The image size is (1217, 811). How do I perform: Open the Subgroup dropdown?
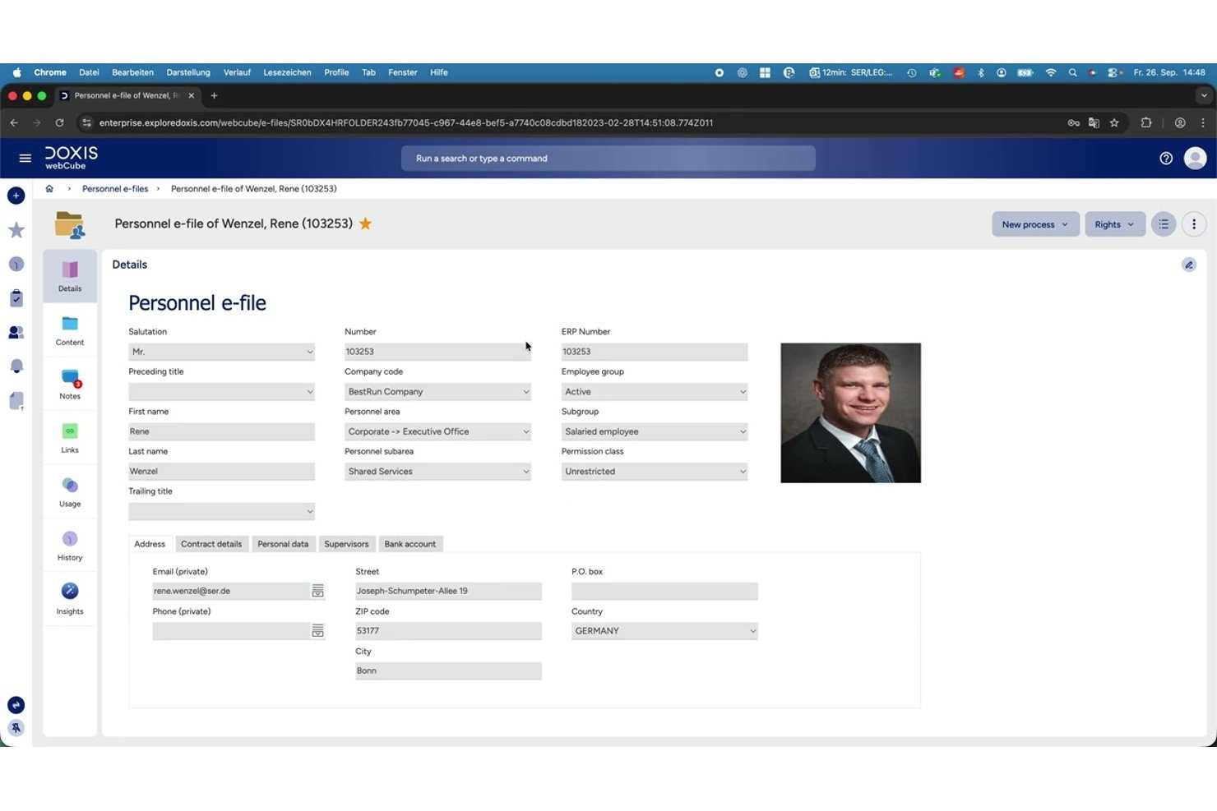(655, 431)
